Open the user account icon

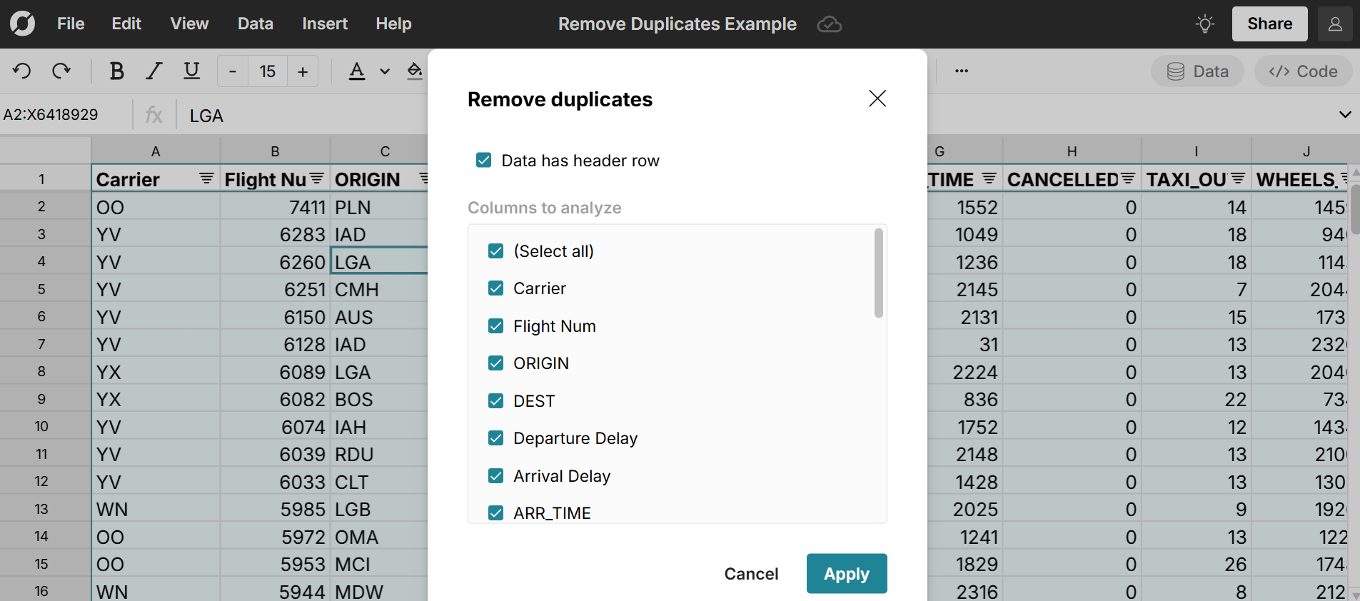coord(1335,24)
